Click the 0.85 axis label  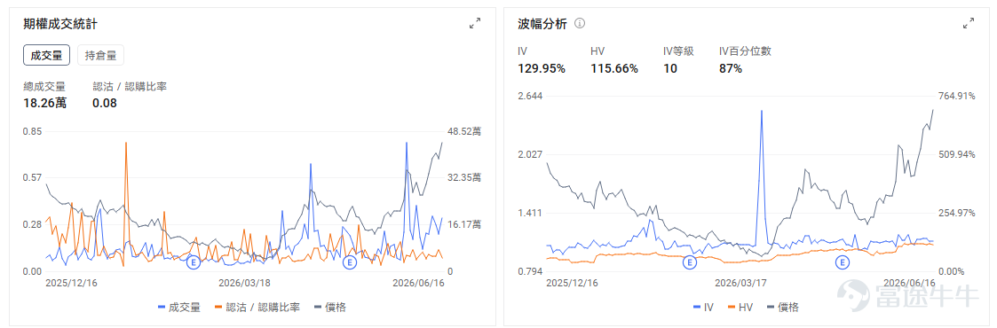(x=33, y=132)
